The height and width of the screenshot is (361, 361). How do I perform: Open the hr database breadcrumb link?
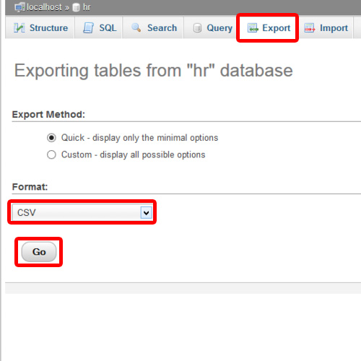(x=87, y=7)
